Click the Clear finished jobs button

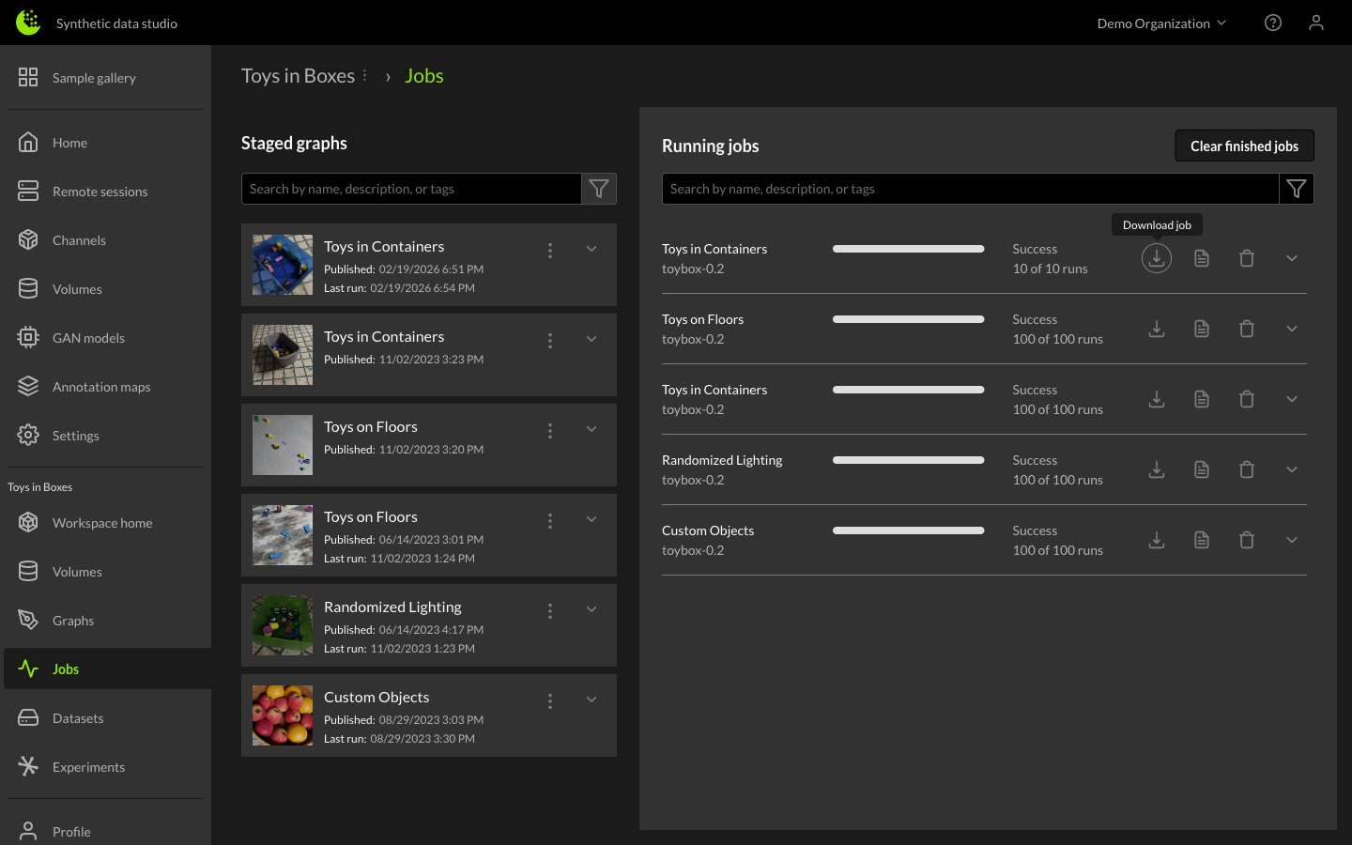click(x=1243, y=146)
